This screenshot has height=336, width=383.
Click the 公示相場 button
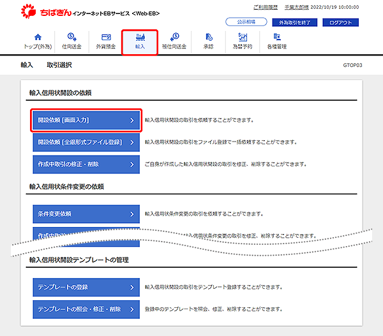click(246, 22)
